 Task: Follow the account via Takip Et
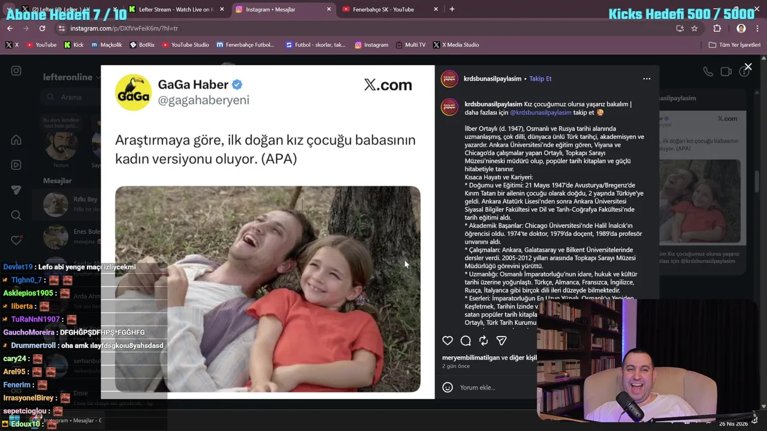coord(540,78)
